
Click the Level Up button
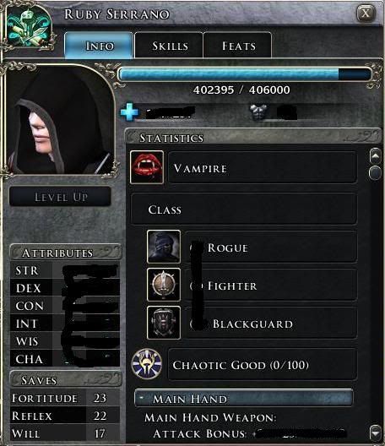point(60,197)
